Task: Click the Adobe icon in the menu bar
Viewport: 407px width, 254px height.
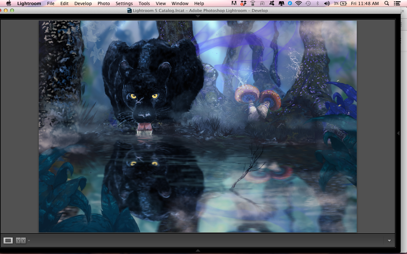Action: coord(234,3)
